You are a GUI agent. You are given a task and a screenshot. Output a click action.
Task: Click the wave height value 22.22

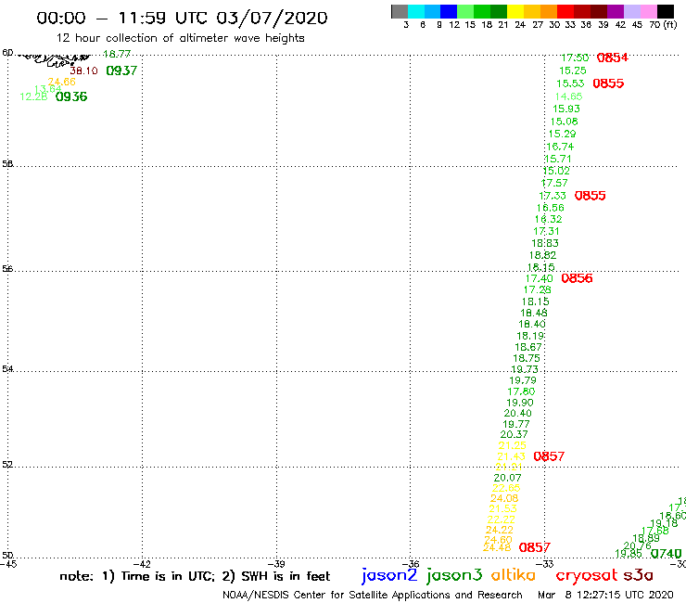501,520
